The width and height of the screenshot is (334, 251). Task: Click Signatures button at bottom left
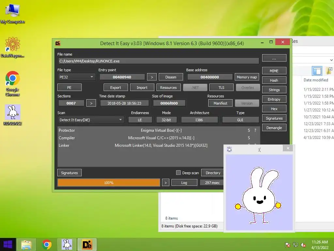(x=69, y=173)
